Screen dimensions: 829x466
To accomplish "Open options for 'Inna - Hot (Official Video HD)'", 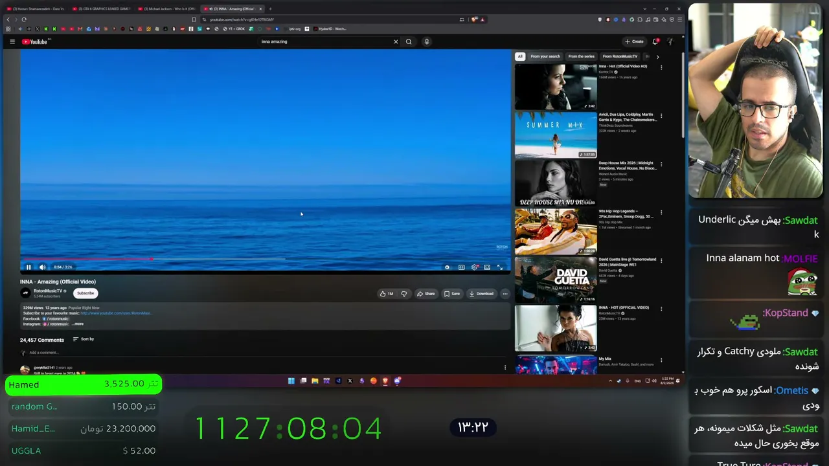I will 661,67.
